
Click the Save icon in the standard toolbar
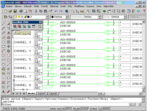coord(15,11)
